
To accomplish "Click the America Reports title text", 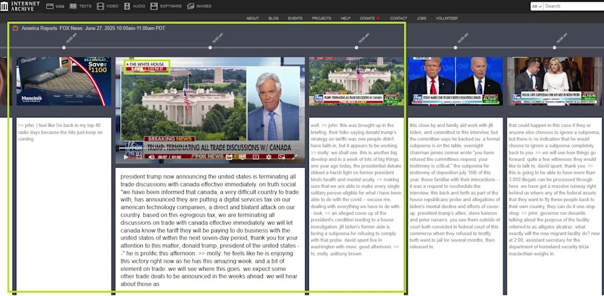I will tap(39, 28).
